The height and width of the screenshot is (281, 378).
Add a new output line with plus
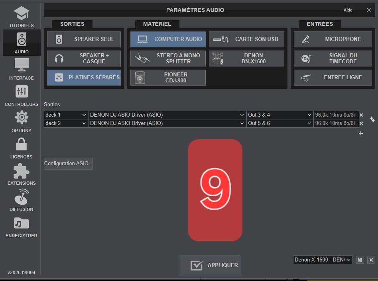click(x=361, y=133)
